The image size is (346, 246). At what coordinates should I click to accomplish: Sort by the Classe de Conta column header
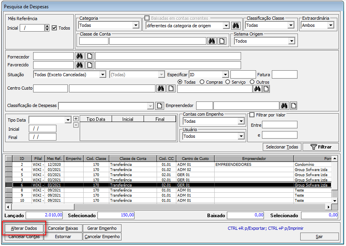pyautogui.click(x=133, y=159)
